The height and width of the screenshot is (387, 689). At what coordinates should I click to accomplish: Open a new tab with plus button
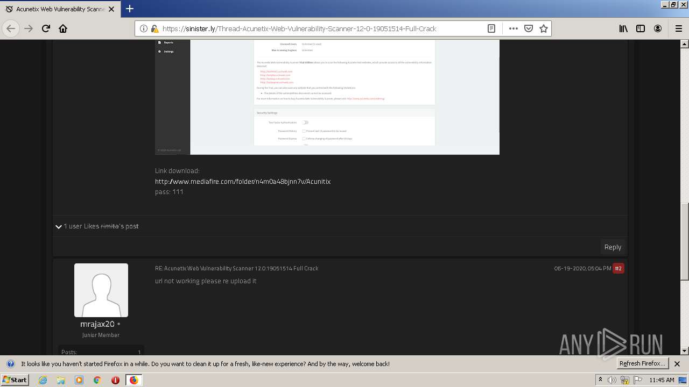click(130, 9)
